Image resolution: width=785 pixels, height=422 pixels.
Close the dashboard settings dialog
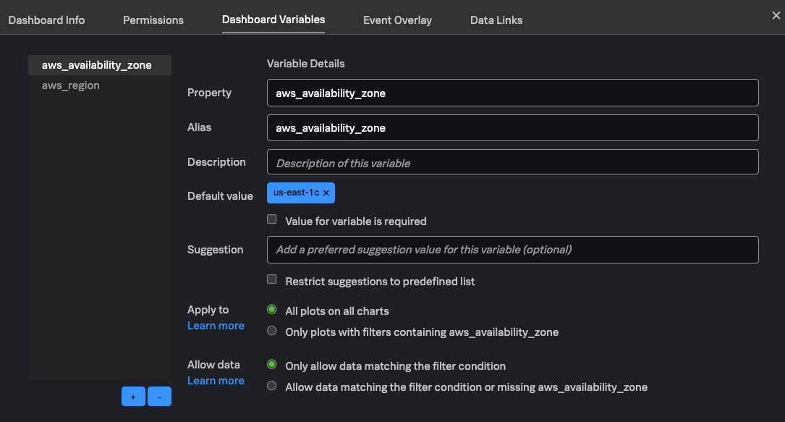pyautogui.click(x=777, y=15)
